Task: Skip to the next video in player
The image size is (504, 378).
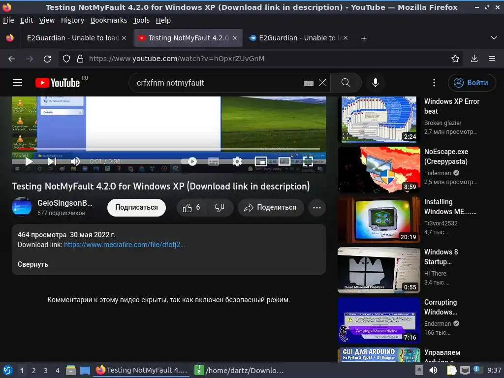Action: [52, 161]
